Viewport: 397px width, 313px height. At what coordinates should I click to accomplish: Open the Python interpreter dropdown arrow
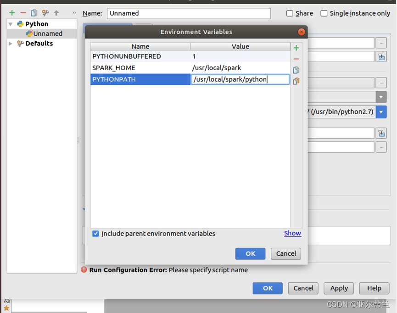point(381,112)
